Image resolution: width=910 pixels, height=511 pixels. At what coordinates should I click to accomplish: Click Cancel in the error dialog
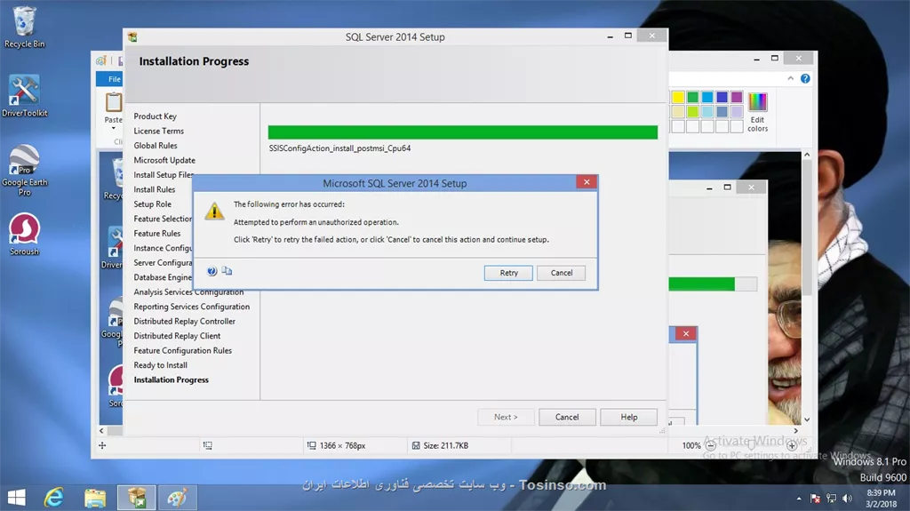click(x=562, y=273)
